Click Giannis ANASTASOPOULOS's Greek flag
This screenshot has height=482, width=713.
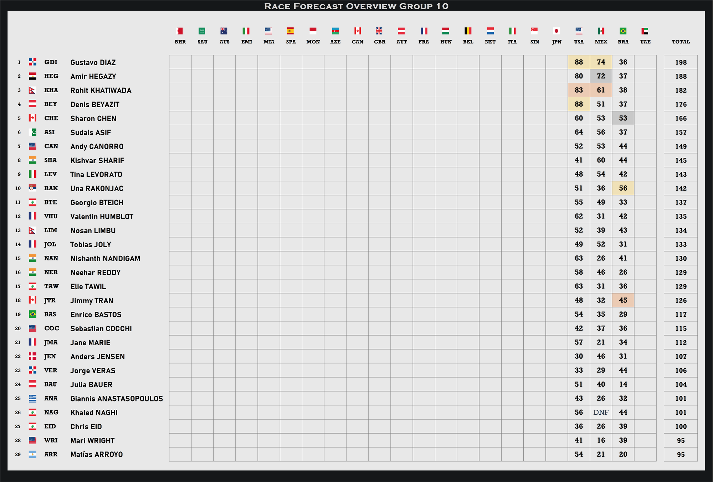(32, 398)
